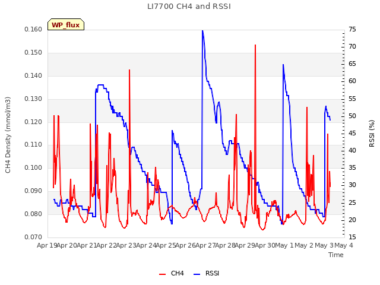Click the Apr 24 date tick label

(x=146, y=245)
